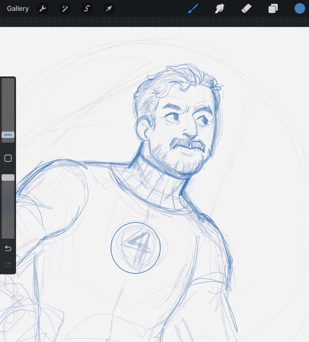This screenshot has width=309, height=342.
Task: Redo the last undone stroke
Action: pyautogui.click(x=8, y=265)
